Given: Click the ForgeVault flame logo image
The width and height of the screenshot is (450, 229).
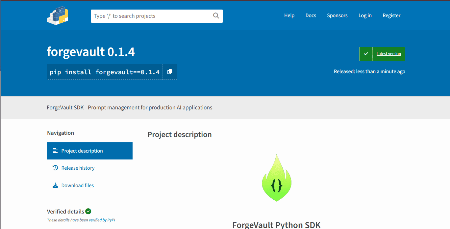Looking at the screenshot, I should point(277,178).
